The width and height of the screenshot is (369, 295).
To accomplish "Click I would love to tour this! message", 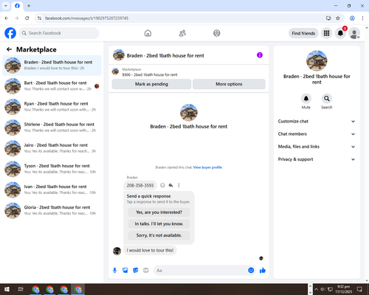I will (150, 250).
